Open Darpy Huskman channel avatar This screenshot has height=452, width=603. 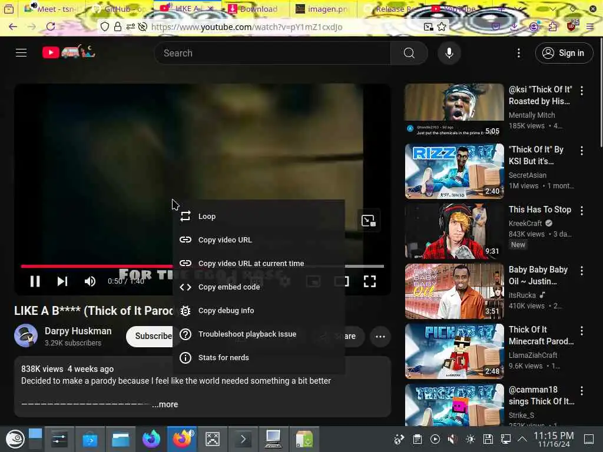[26, 335]
